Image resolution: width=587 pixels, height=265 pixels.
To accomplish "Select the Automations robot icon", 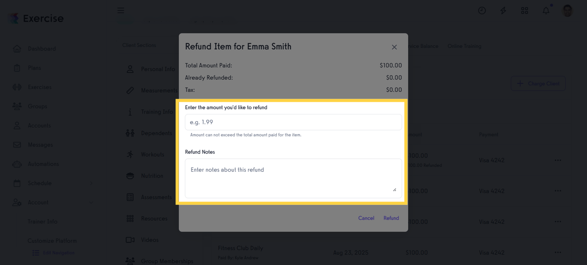I will (17, 164).
